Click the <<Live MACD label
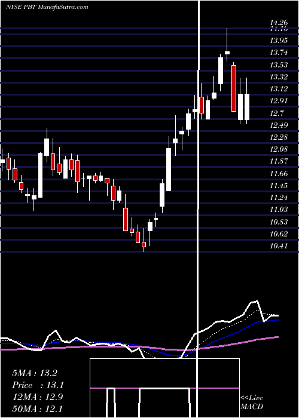 tap(252, 402)
